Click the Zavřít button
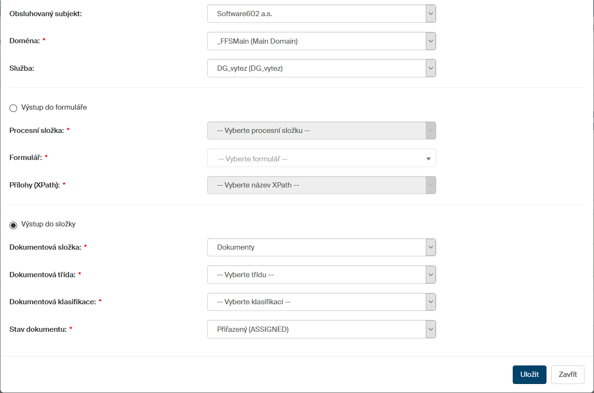Viewport: 594px width, 393px height. pyautogui.click(x=567, y=374)
